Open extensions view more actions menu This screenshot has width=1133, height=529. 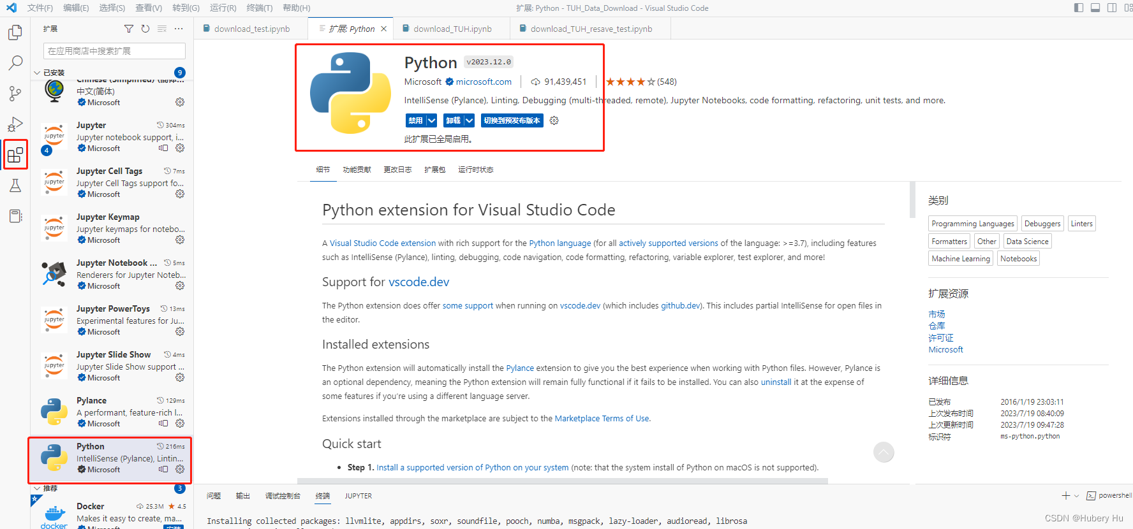click(x=179, y=29)
